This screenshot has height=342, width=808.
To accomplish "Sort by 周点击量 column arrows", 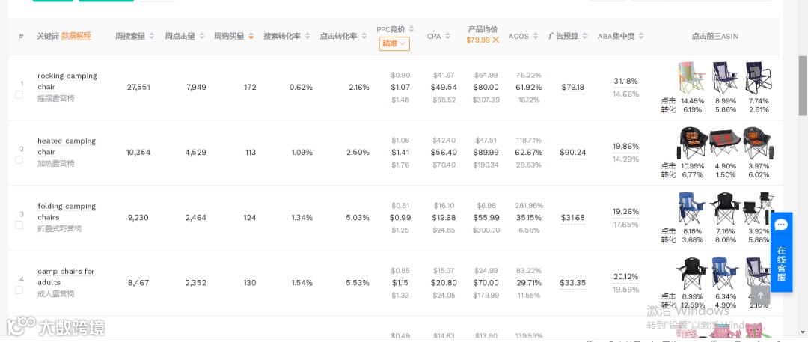I will 201,36.
